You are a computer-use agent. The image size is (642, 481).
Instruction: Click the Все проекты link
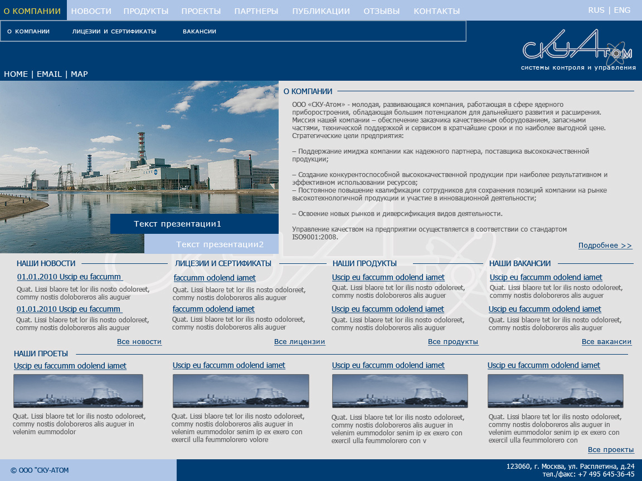click(611, 449)
